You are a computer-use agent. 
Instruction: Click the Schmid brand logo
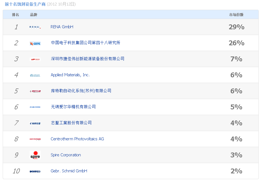35,171
